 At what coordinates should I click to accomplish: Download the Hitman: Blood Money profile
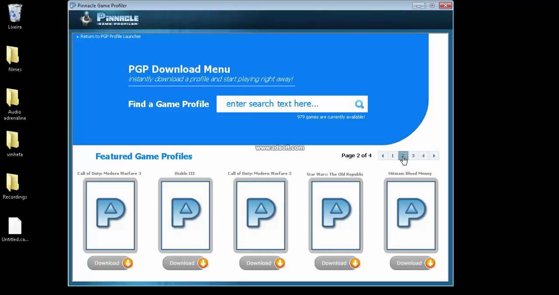coord(413,263)
